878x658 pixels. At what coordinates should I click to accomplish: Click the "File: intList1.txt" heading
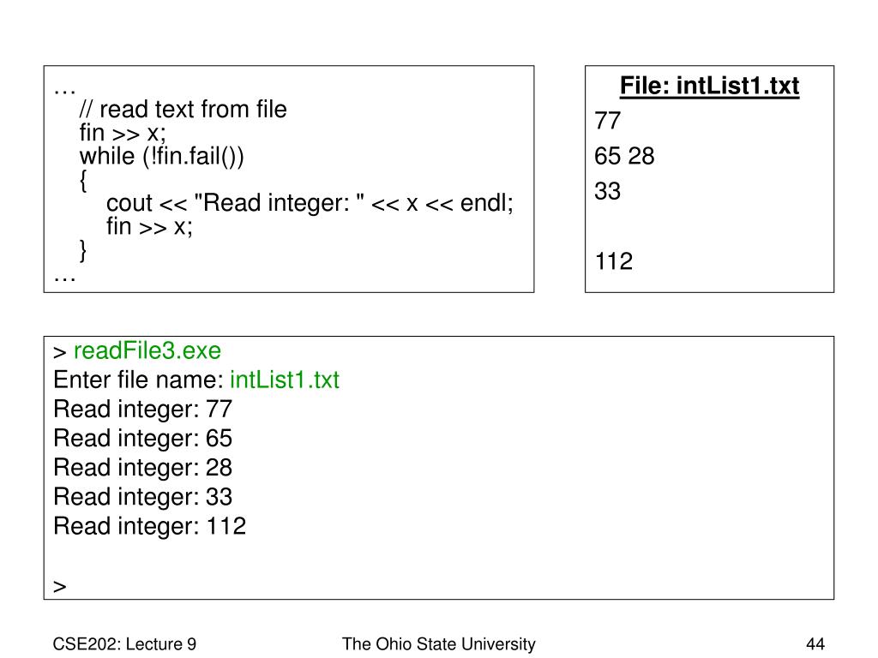click(709, 87)
